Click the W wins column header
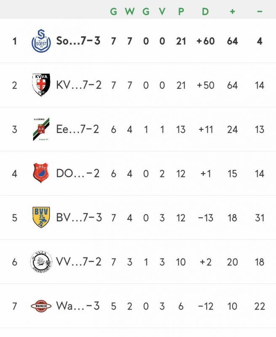This screenshot has height=337, width=276. (x=130, y=11)
